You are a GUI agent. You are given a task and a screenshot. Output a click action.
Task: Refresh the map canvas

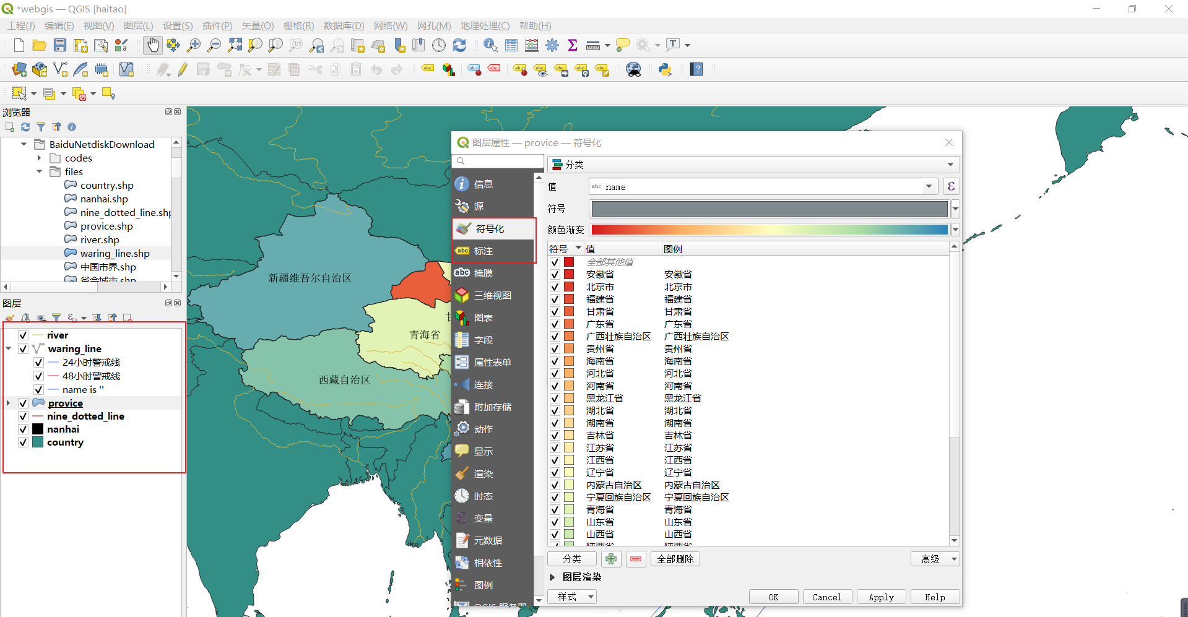(459, 45)
